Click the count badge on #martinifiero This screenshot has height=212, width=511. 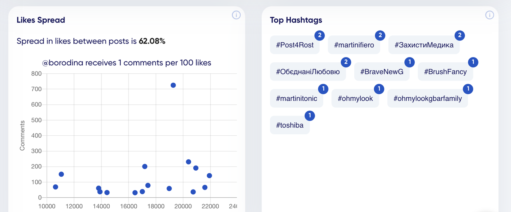tap(380, 35)
